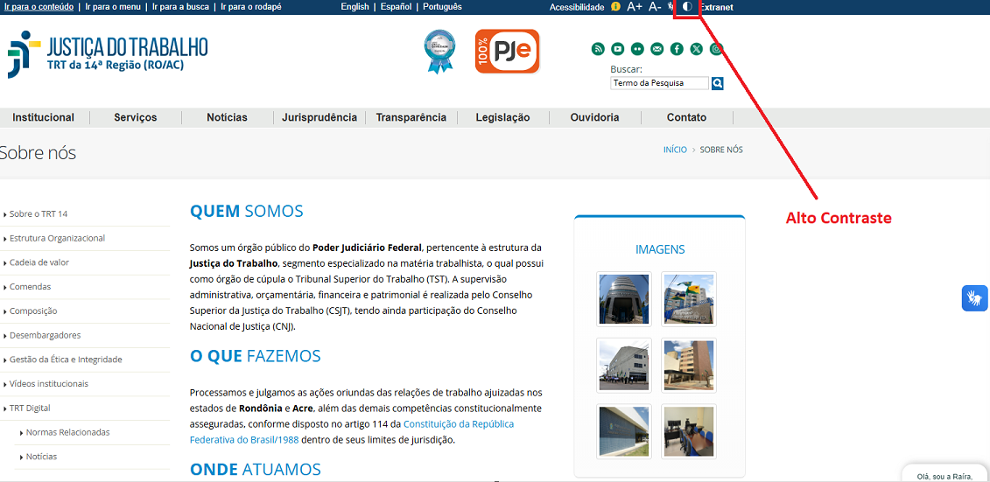Screen dimensions: 990x482
Task: Expand Estrutura Organizacional in the sidebar
Action: coord(57,238)
